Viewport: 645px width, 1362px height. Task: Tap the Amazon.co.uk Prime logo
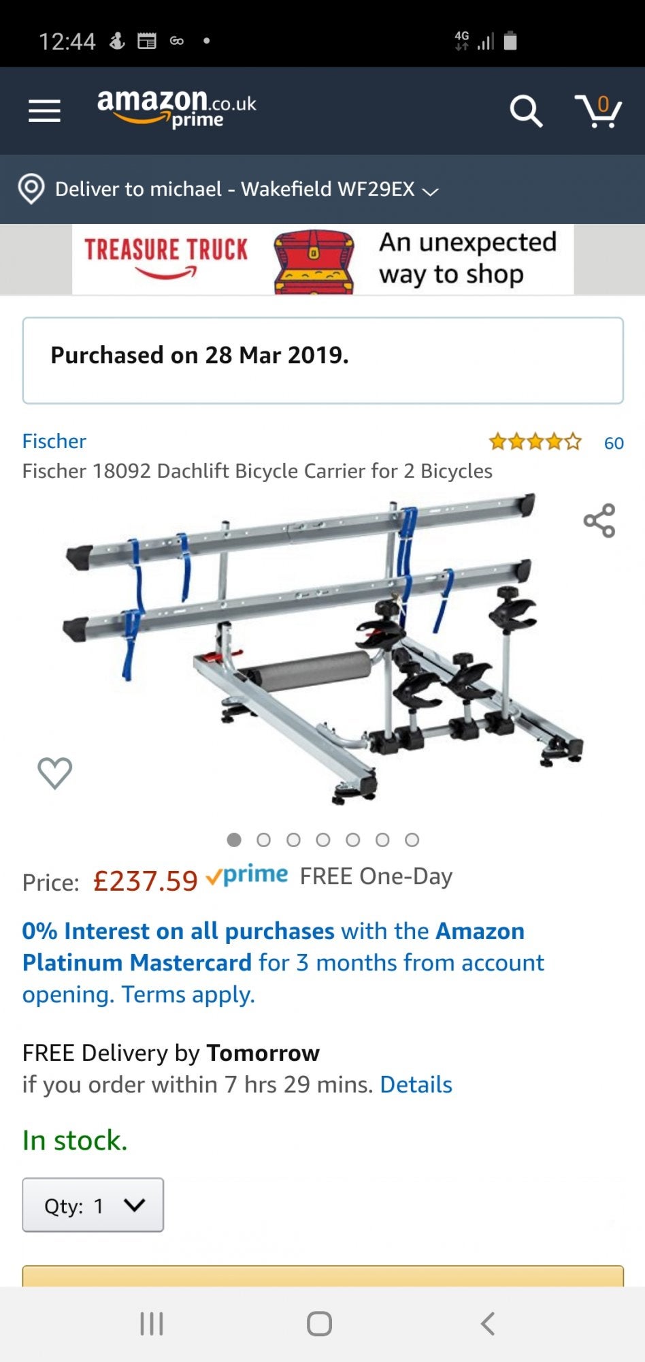(177, 109)
